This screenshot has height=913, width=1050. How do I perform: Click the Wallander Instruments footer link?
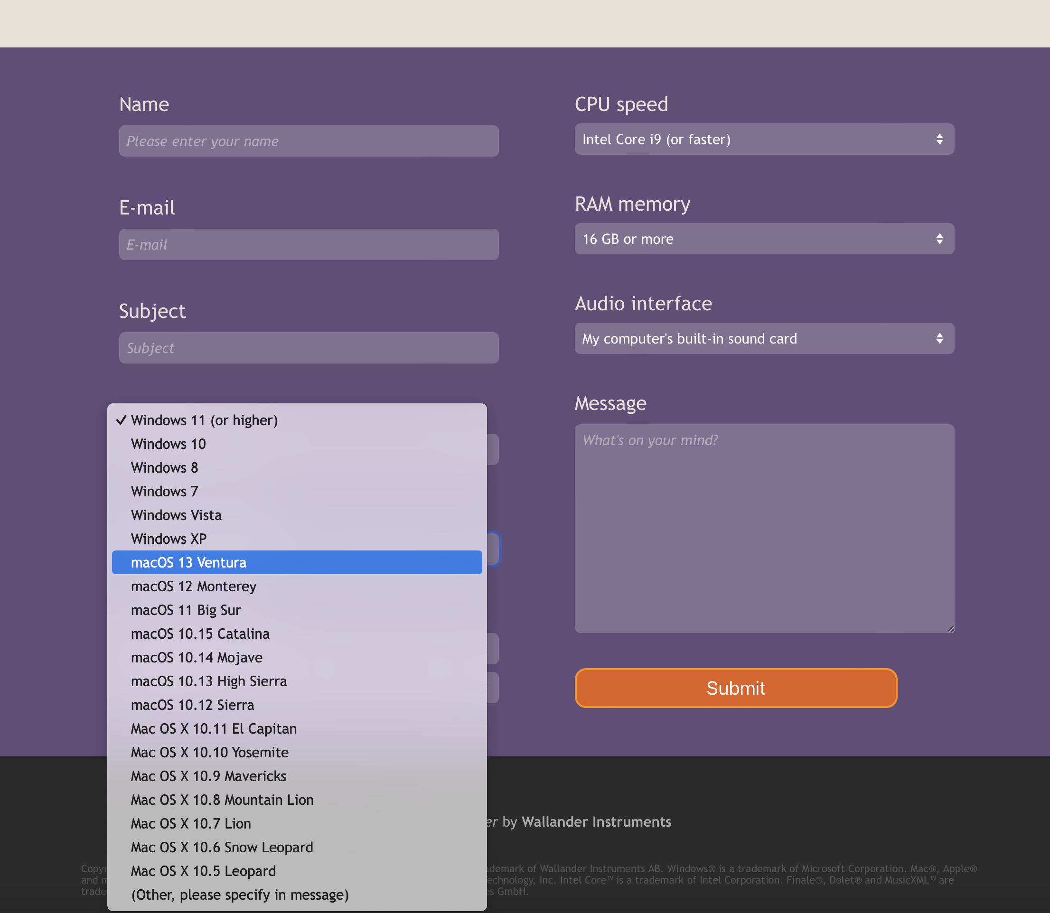(596, 822)
